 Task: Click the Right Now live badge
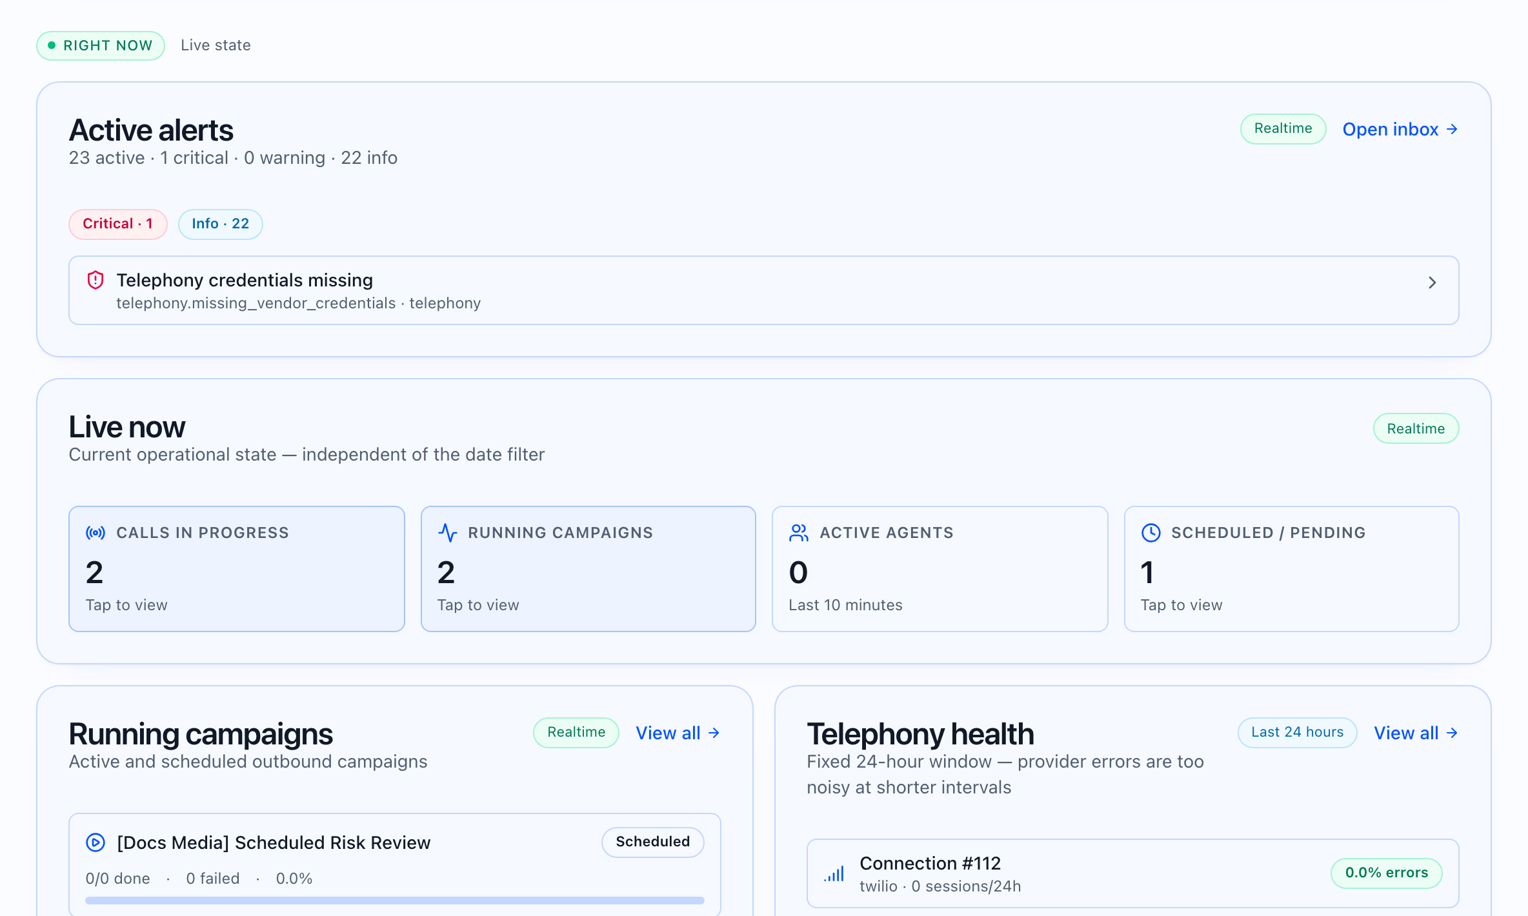[x=101, y=46]
